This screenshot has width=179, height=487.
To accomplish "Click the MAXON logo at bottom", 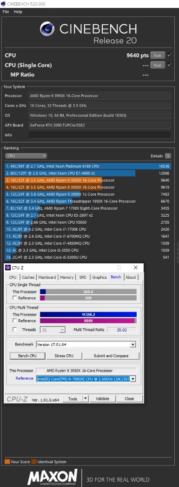I will pyautogui.click(x=53, y=477).
